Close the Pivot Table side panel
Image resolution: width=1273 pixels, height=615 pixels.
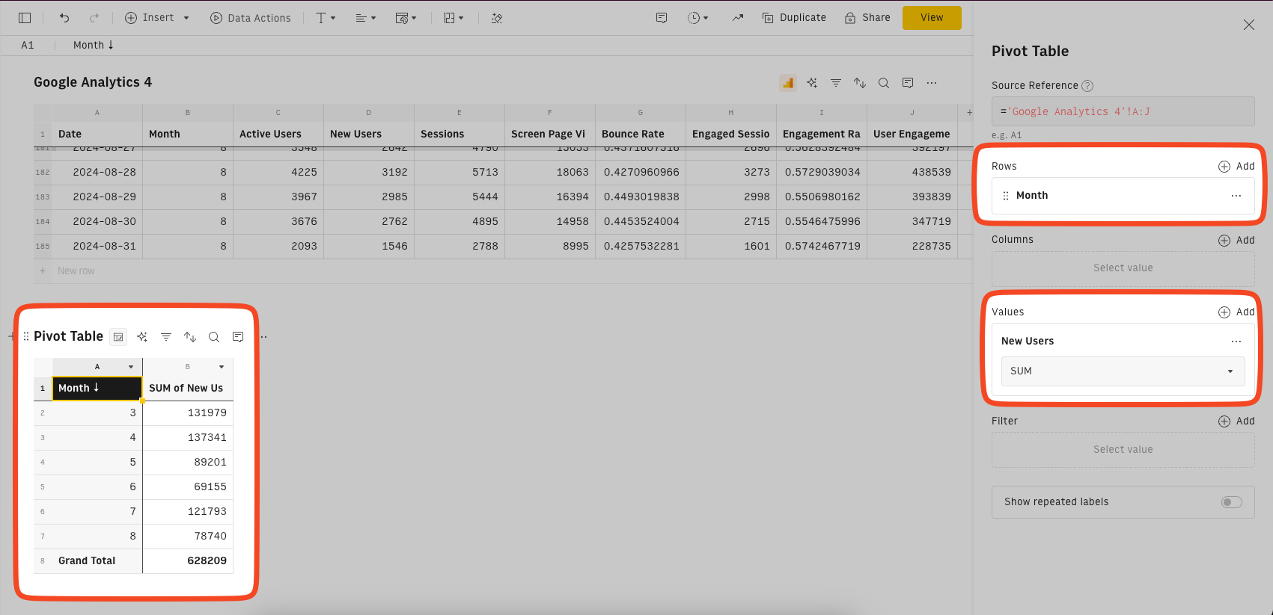tap(1249, 25)
